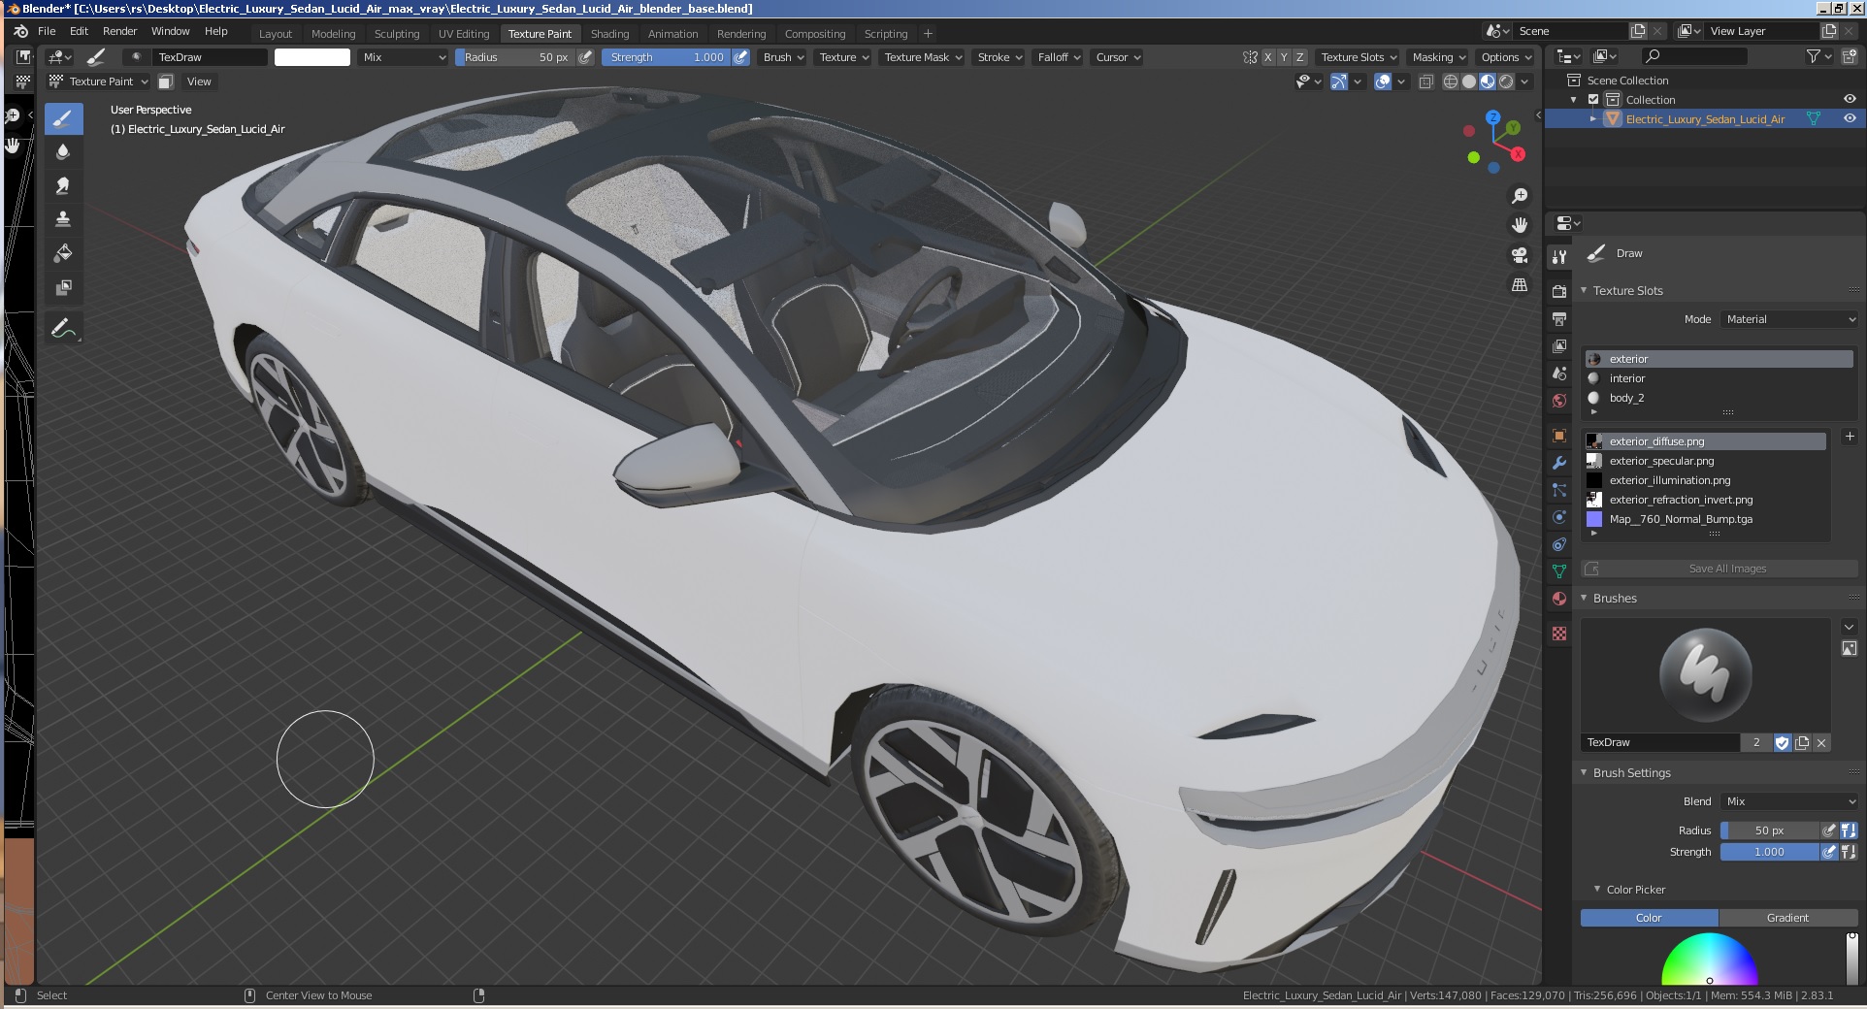The height and width of the screenshot is (1009, 1867).
Task: Switch color picker to Gradient
Action: pyautogui.click(x=1787, y=918)
